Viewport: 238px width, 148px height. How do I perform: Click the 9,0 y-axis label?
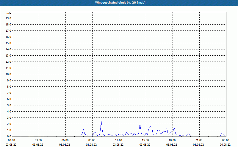(9, 80)
